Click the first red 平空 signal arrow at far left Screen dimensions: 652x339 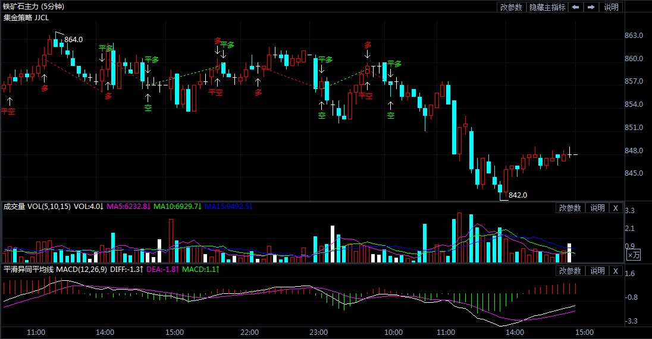(x=9, y=103)
